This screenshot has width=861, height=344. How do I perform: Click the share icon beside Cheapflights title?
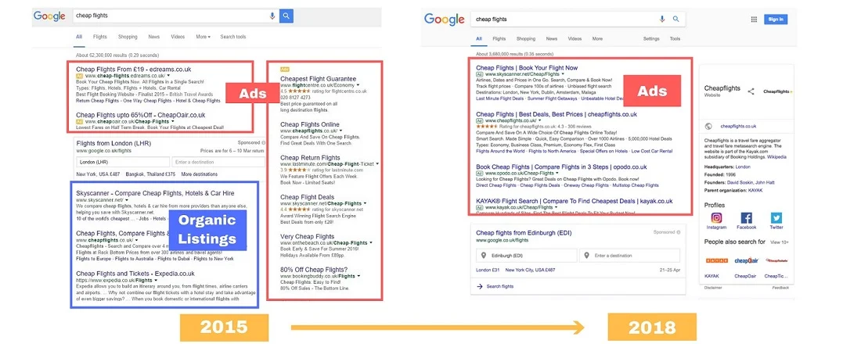pos(751,91)
